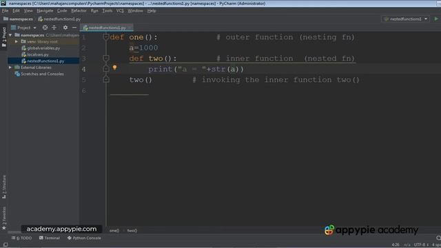Click the External Libraries icon in project tree
Image resolution: width=441 pixels, height=248 pixels.
pyautogui.click(x=17, y=68)
